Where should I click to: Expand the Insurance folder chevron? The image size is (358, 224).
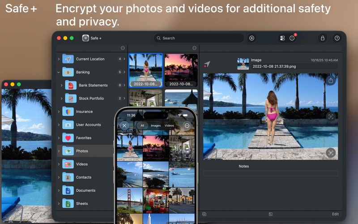point(59,112)
